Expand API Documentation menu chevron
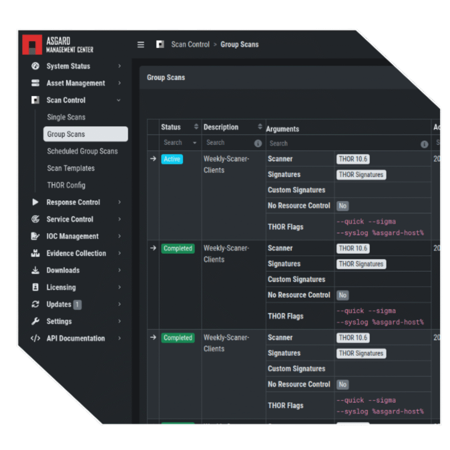 [120, 338]
